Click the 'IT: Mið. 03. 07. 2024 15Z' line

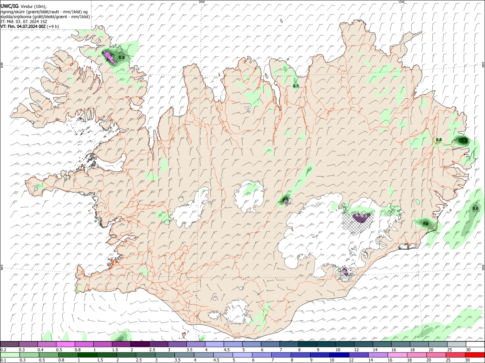23,22
